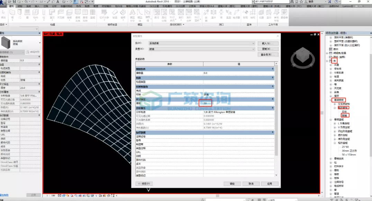Collapse the 材质和装饰 section in dialog

pos(272,87)
